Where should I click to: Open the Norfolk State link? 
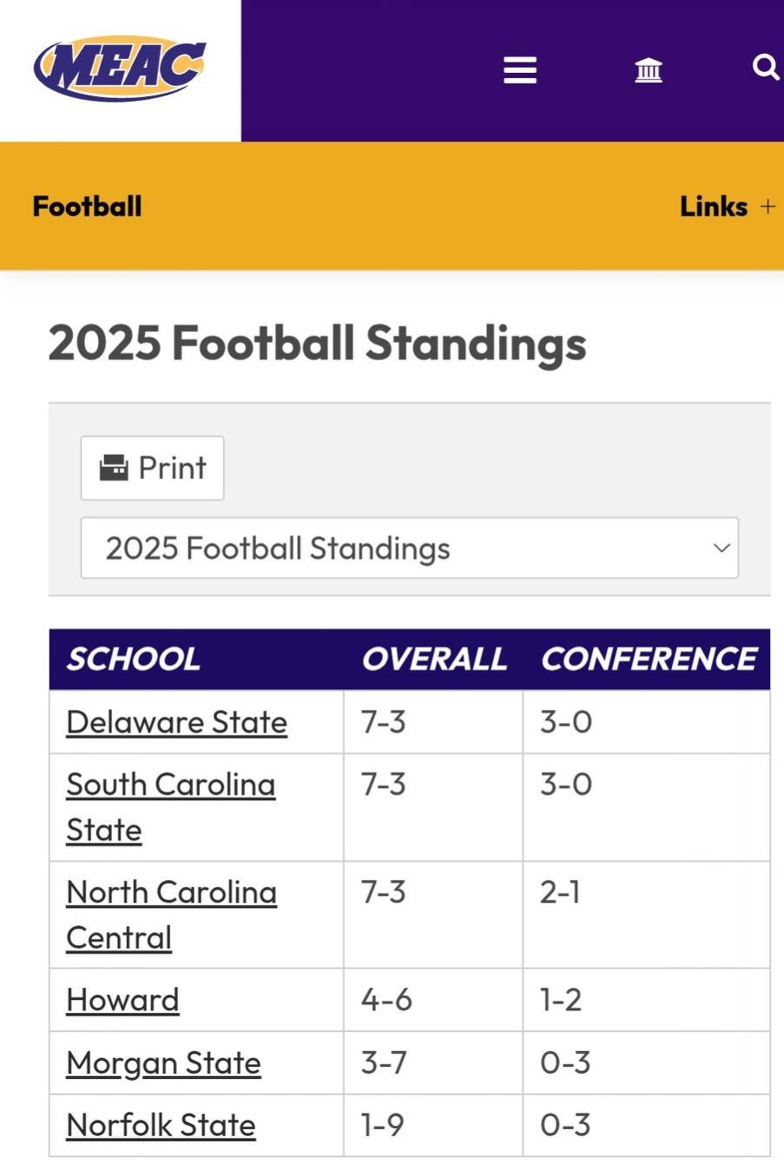point(161,1126)
